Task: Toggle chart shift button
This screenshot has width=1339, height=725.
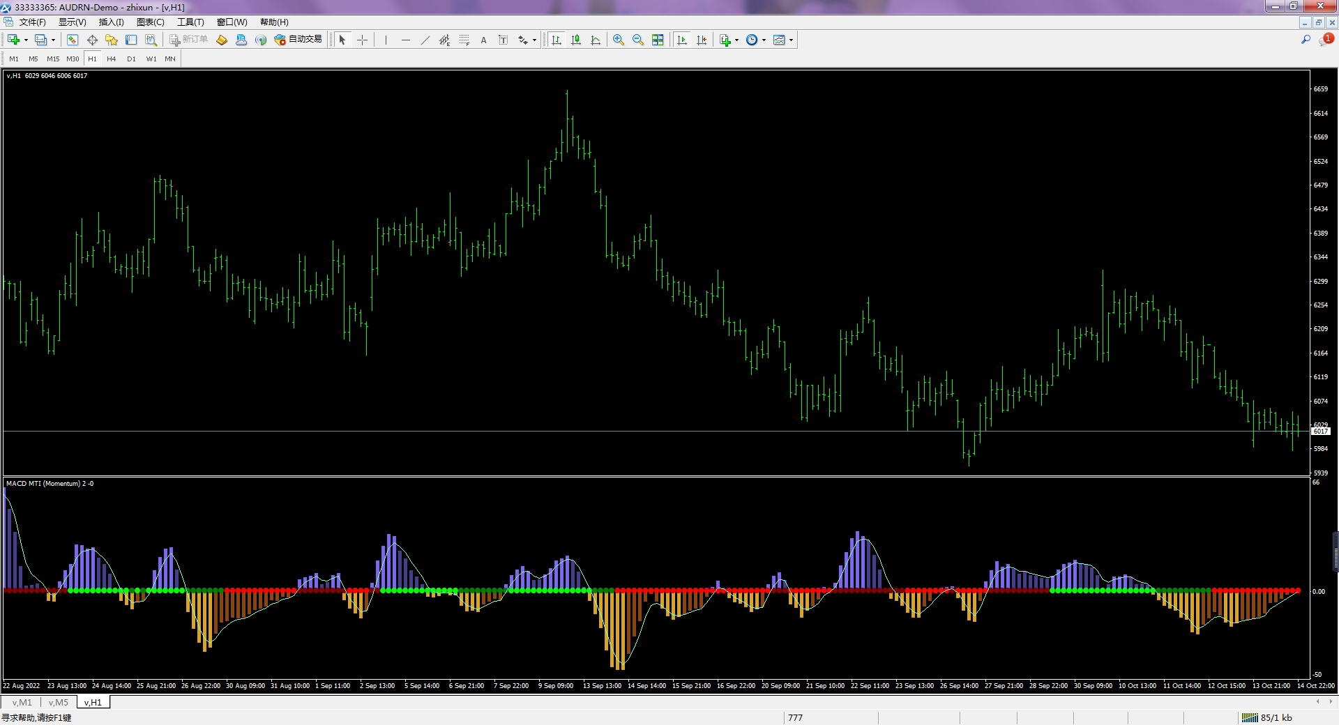Action: pos(702,40)
